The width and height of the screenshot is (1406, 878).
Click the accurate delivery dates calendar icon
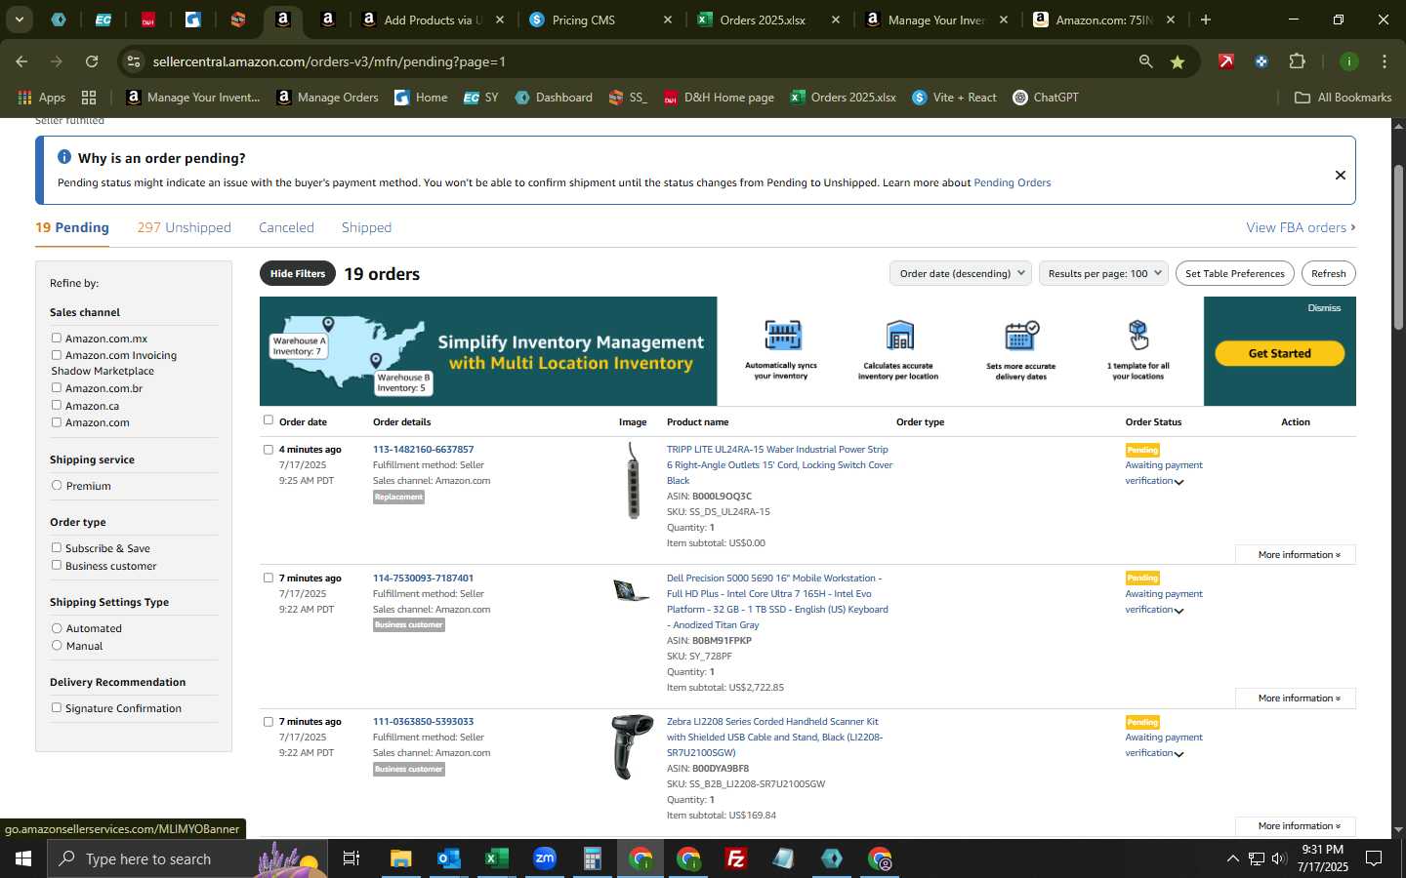[x=1021, y=336]
